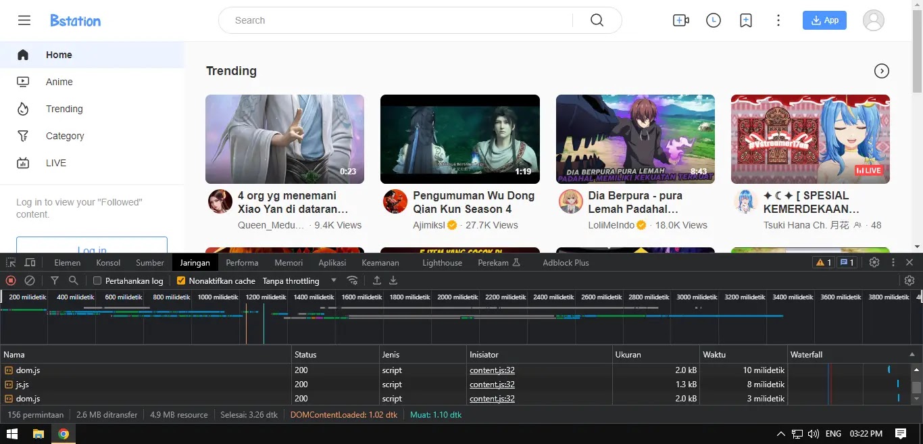This screenshot has width=923, height=444.
Task: Open the three-dot more options menu
Action: click(778, 20)
